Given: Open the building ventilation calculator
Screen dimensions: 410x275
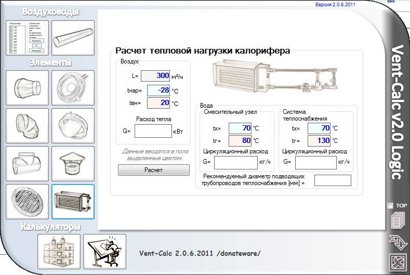Looking at the screenshot, I should [59, 252].
